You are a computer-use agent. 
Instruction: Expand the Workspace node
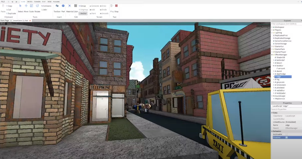272,27
